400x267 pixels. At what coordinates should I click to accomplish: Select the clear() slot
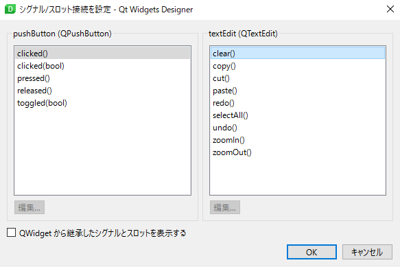[298, 54]
